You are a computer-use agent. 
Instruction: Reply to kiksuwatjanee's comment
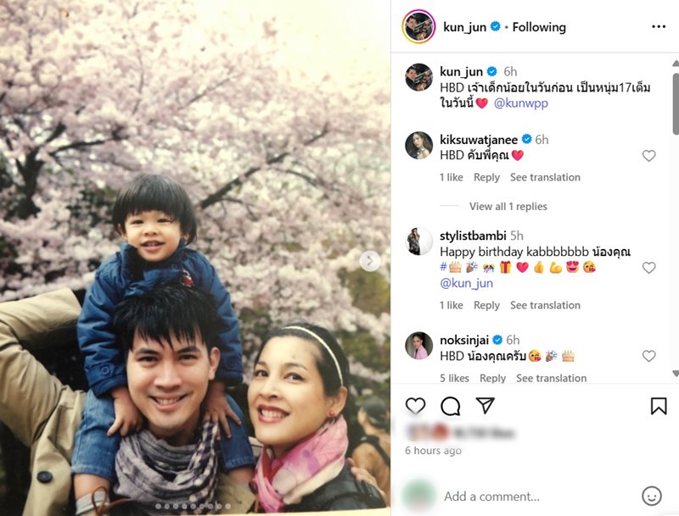point(486,177)
